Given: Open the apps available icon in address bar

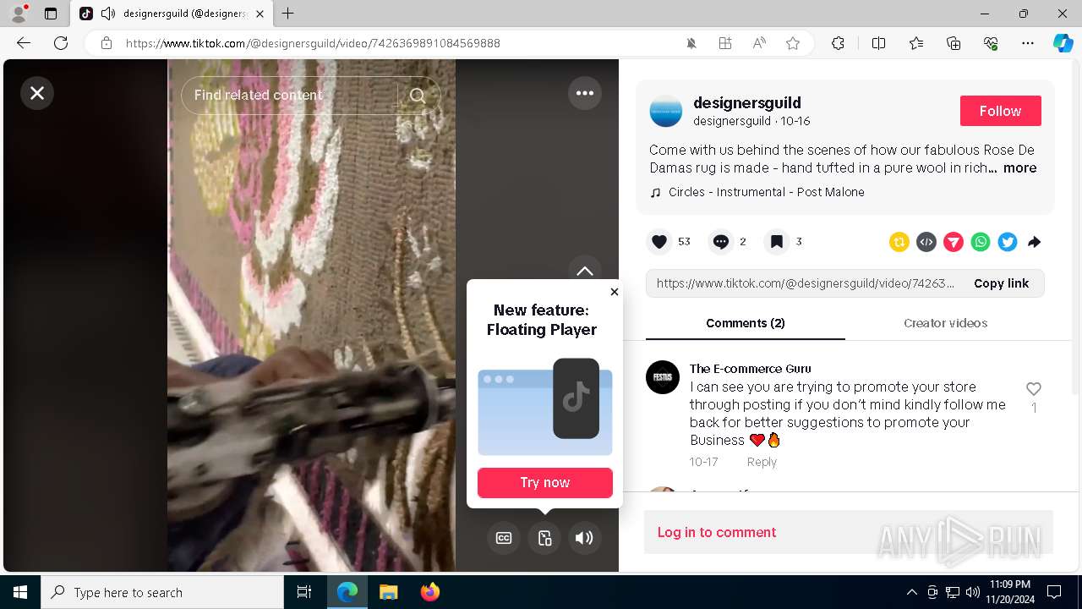Looking at the screenshot, I should pos(725,43).
